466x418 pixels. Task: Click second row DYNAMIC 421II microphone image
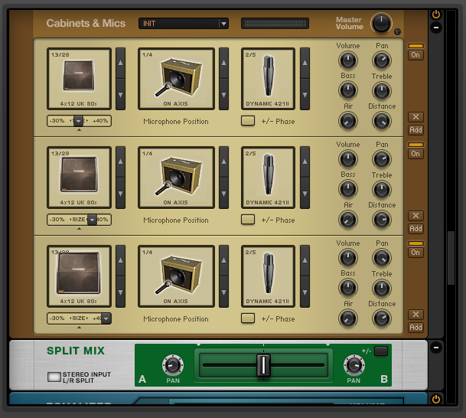pyautogui.click(x=268, y=178)
